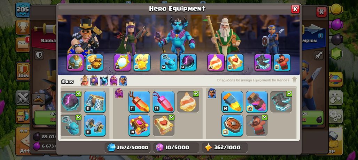Image resolution: width=358 pixels, height=160 pixels.
Task: Show Royal Champion equipment filter
Action: (x=123, y=81)
